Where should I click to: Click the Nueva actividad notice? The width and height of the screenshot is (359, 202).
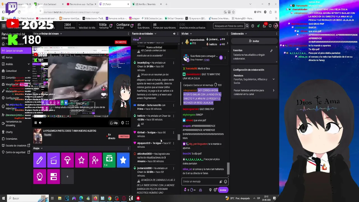(x=154, y=47)
